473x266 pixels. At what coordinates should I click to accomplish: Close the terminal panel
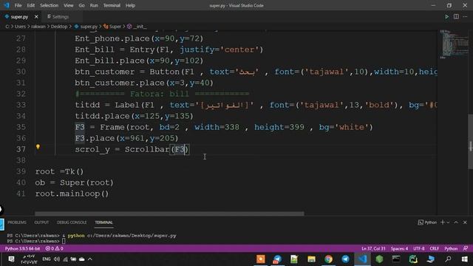tap(465, 222)
